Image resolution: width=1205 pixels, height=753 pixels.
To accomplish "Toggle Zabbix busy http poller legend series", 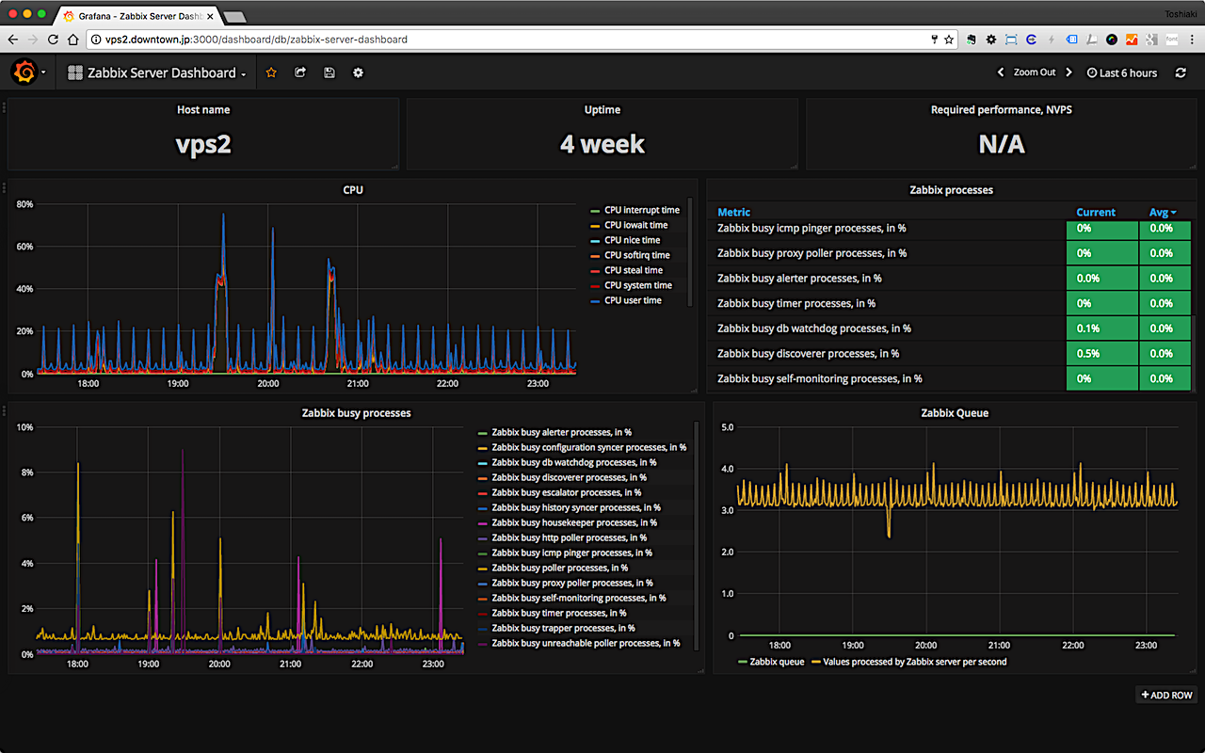I will click(570, 537).
